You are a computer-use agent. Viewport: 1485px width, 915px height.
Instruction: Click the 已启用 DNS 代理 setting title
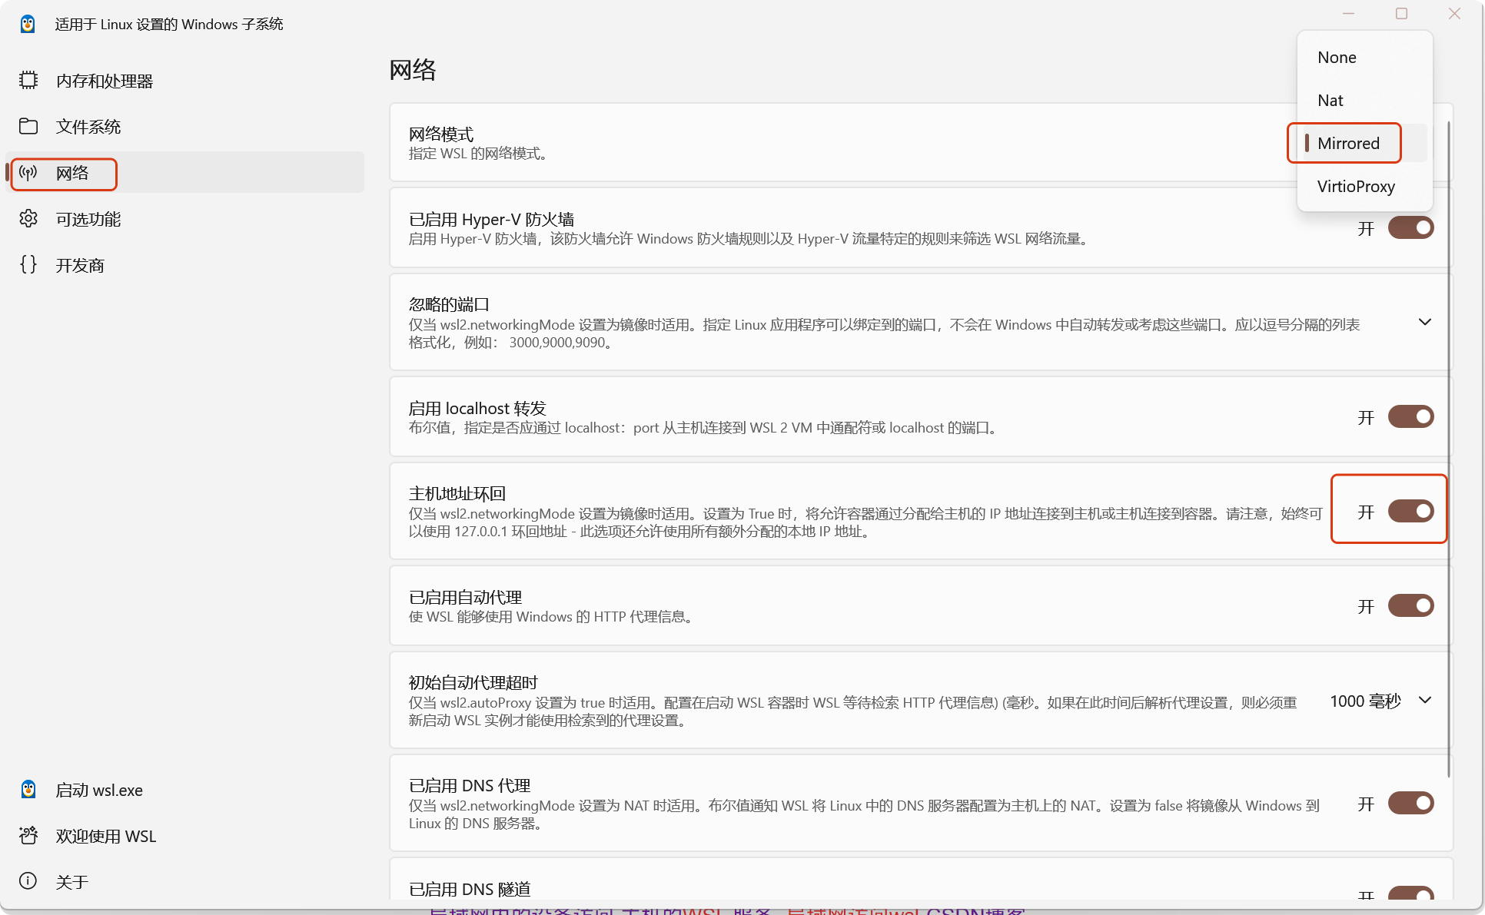pos(470,785)
